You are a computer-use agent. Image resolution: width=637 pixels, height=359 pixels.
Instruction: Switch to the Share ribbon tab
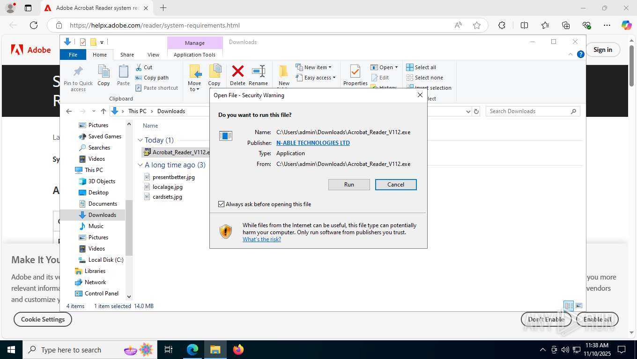click(127, 55)
